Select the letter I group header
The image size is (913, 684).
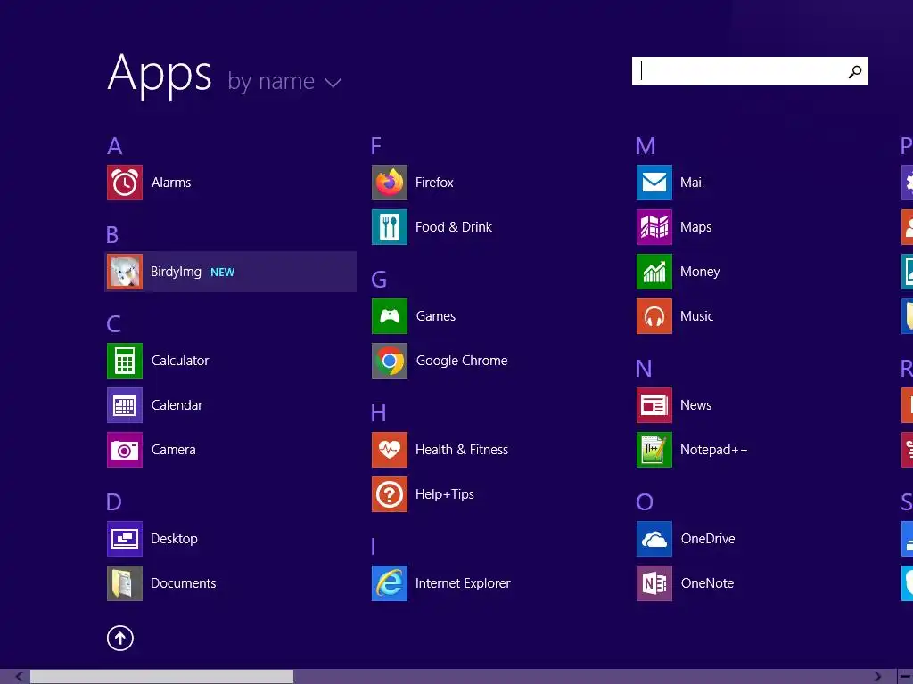point(374,547)
